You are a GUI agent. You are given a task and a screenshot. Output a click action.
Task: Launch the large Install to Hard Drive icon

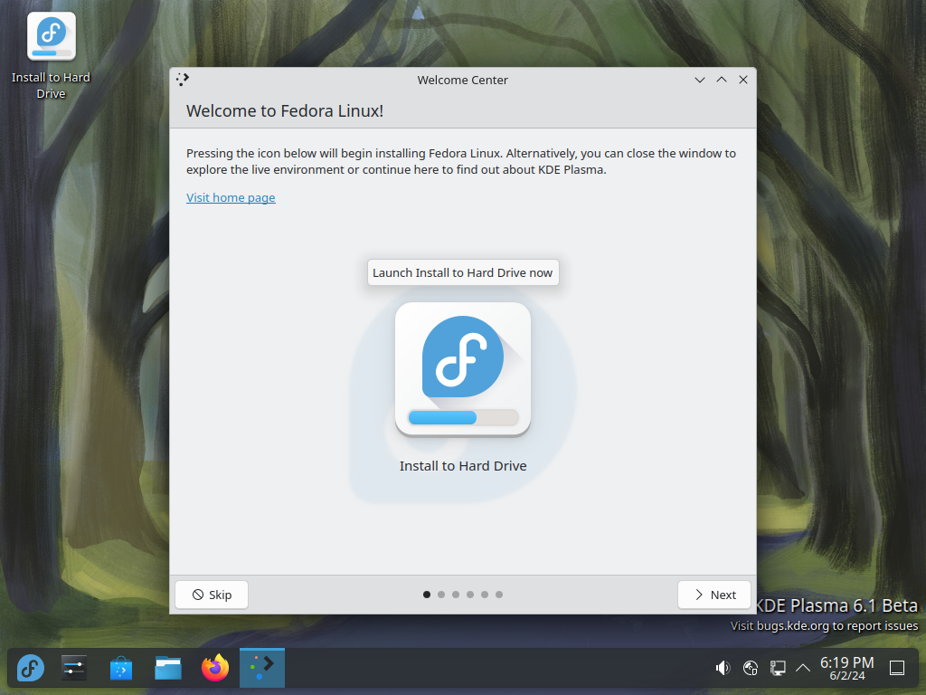pyautogui.click(x=462, y=369)
